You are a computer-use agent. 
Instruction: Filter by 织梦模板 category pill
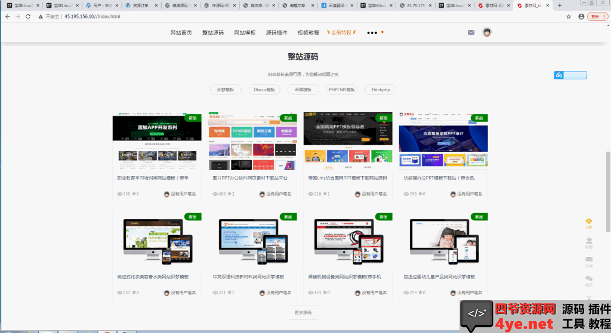pos(226,90)
